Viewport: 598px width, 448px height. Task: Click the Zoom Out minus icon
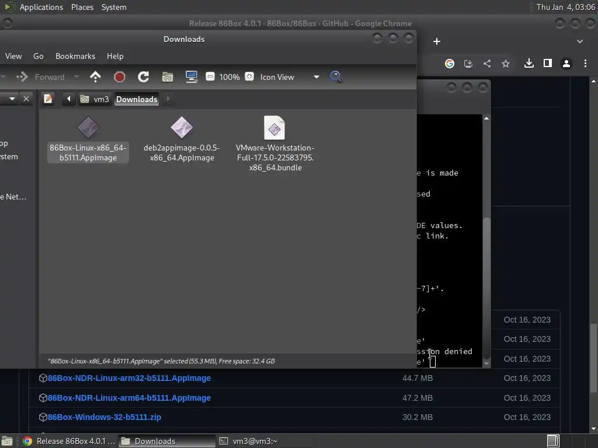coord(210,76)
